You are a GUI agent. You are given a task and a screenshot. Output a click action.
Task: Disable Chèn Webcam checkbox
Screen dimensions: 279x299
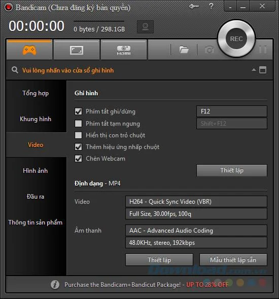(78, 159)
